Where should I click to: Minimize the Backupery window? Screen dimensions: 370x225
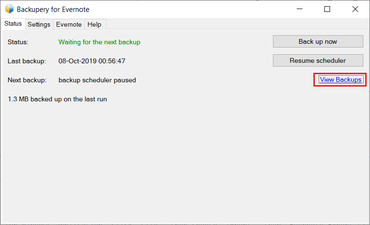300,9
